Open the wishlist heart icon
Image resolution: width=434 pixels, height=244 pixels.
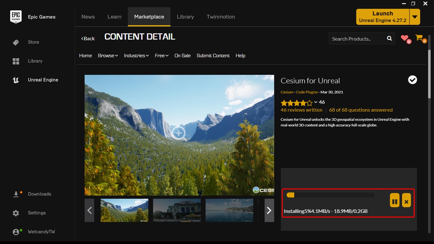405,39
